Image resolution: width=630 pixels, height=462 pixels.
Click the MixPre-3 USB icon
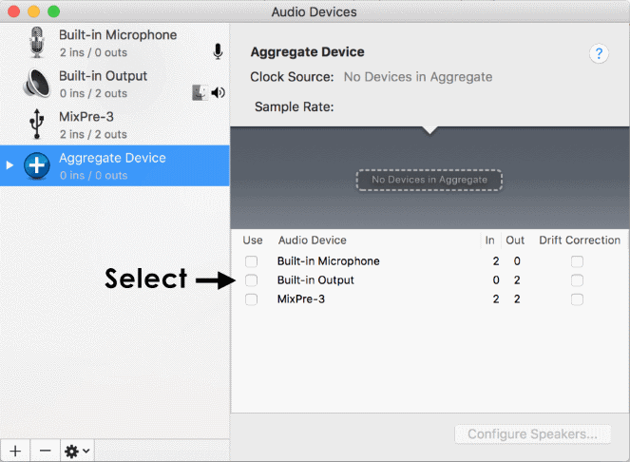[x=36, y=125]
